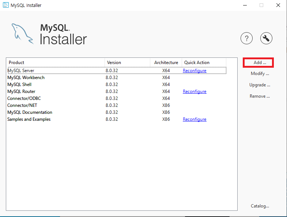The image size is (287, 217).
Task: Select the MySQL Workbench row
Action: pos(117,78)
